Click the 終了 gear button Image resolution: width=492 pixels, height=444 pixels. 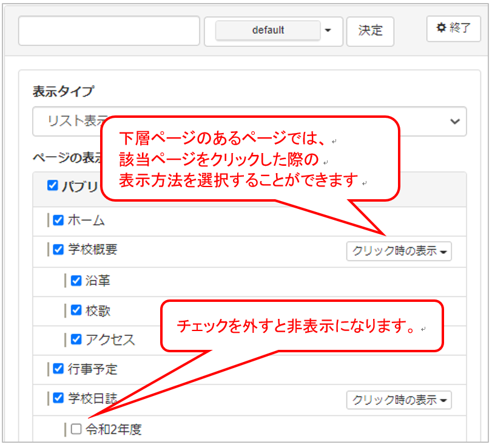click(x=454, y=28)
